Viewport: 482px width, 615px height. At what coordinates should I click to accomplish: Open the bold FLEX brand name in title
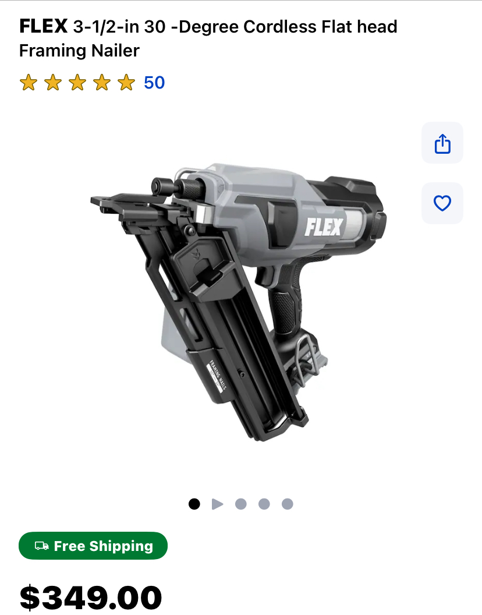coord(44,27)
